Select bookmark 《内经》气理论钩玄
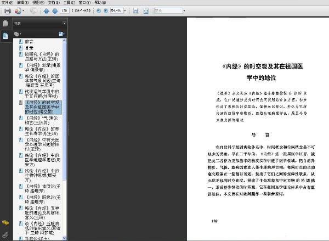 [x=41, y=120]
